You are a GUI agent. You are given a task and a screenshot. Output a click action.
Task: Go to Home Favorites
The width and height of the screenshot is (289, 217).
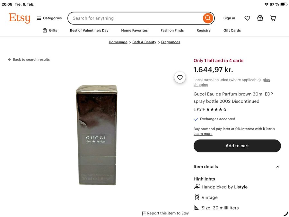134,31
